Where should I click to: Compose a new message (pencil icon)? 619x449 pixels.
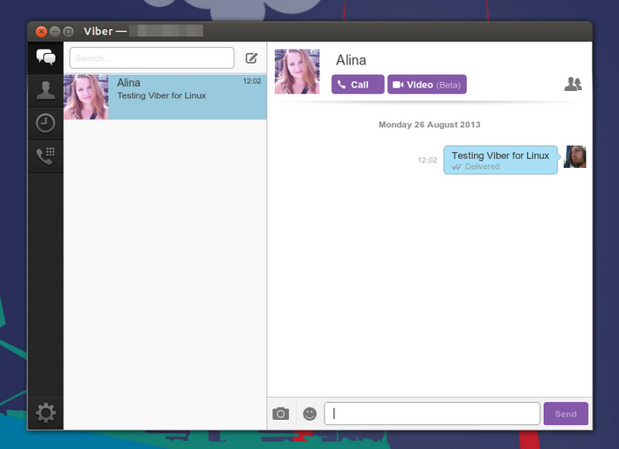pyautogui.click(x=251, y=58)
